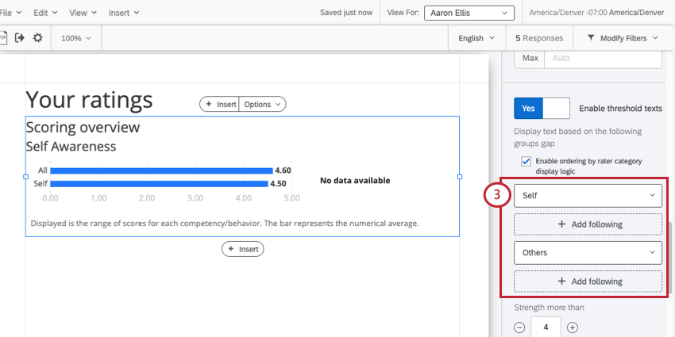The width and height of the screenshot is (675, 337).
Task: Click the Insert button below the chart
Action: click(x=243, y=249)
